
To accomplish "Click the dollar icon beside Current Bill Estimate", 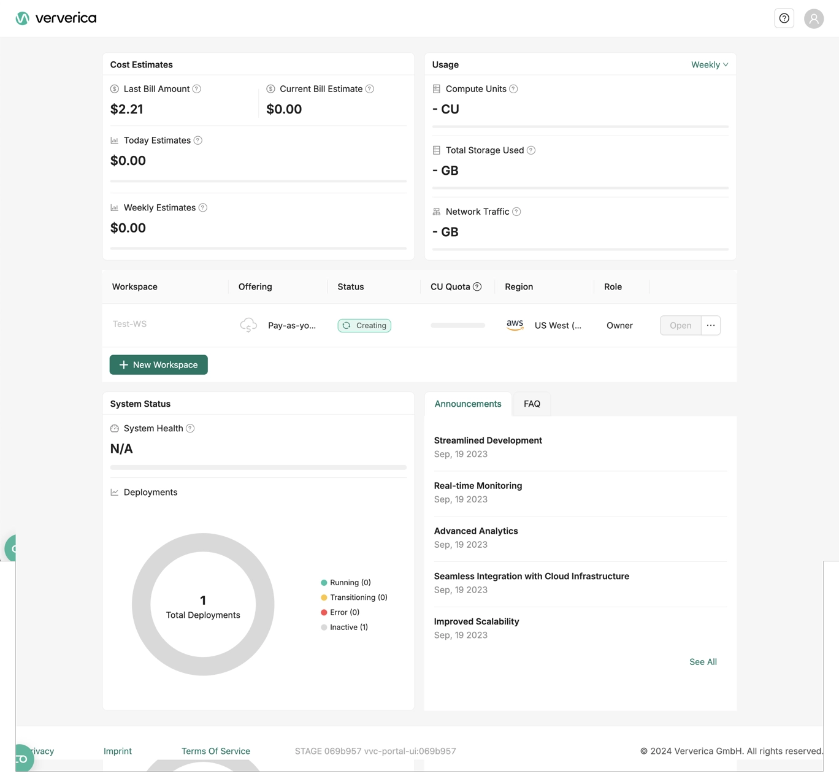I will 270,89.
